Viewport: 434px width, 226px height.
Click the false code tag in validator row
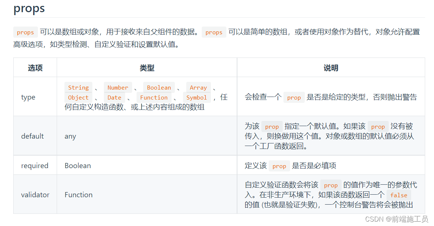tap(399, 195)
